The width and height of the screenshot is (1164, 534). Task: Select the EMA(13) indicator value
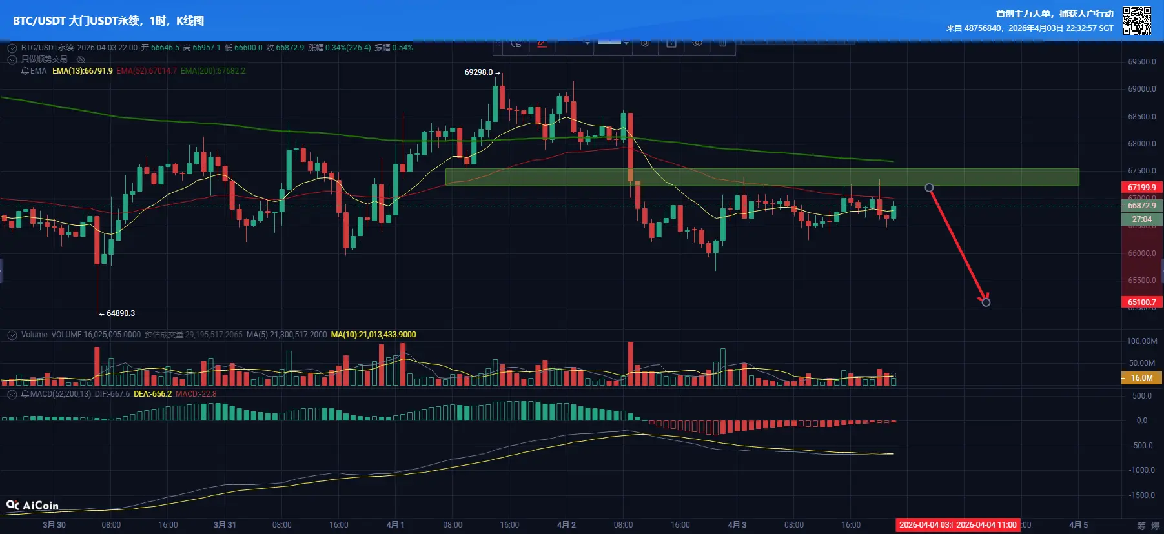point(83,71)
